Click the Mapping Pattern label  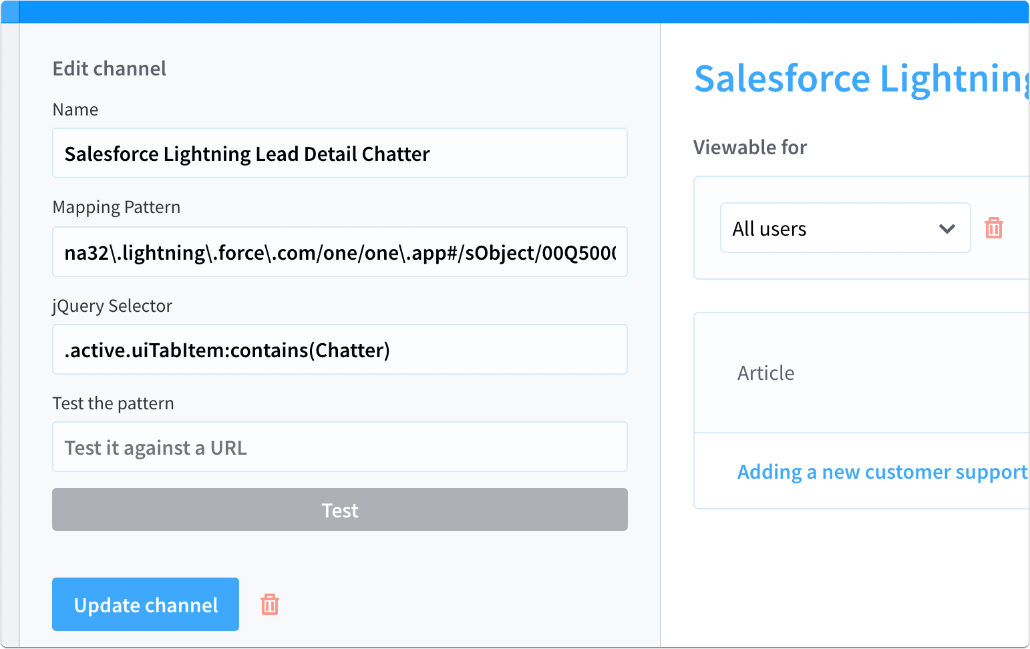point(116,207)
